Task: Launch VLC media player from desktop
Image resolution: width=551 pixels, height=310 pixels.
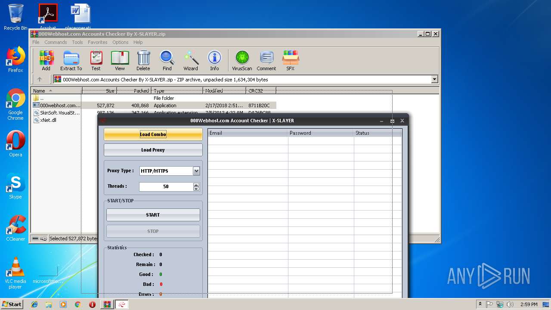Action: [x=15, y=273]
